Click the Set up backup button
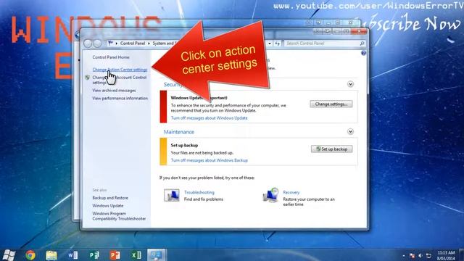 click(x=332, y=149)
